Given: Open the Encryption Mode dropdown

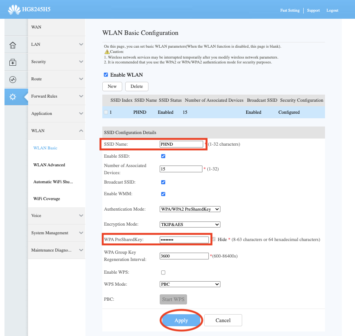Looking at the screenshot, I should 190,225.
